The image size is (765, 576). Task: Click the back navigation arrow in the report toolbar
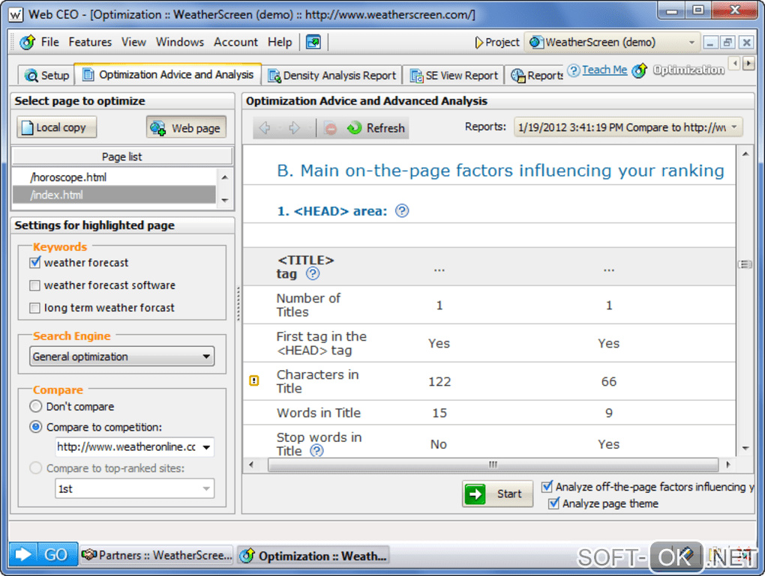coord(265,128)
